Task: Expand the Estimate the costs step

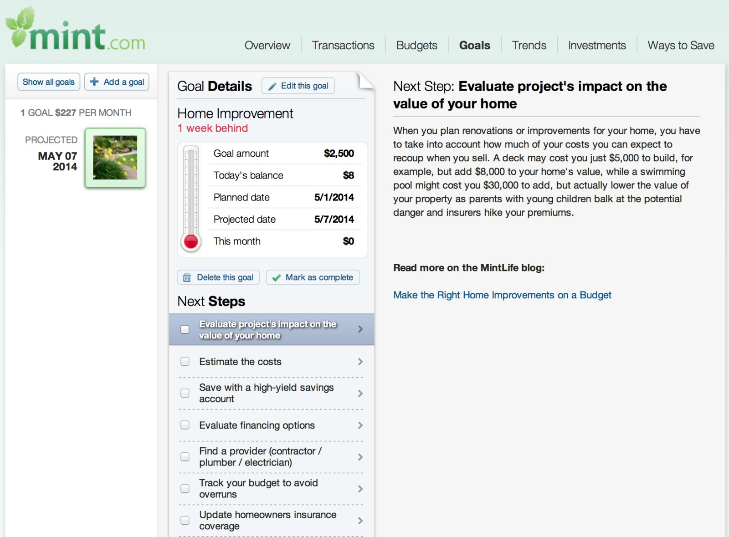Action: pos(360,362)
